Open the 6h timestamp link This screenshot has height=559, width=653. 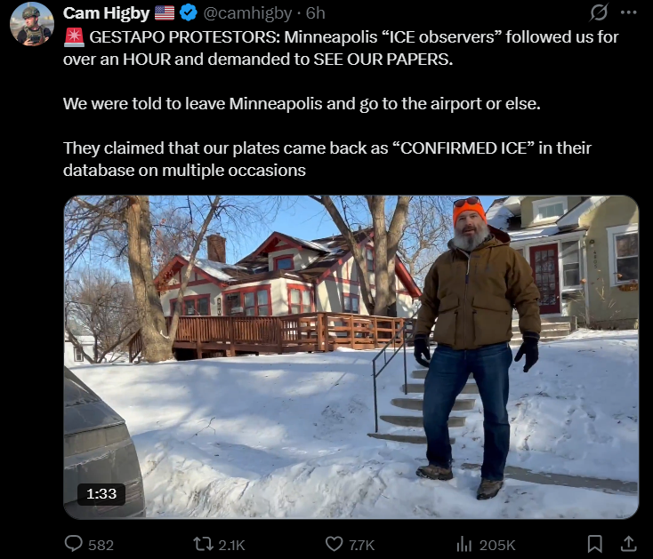click(x=315, y=13)
